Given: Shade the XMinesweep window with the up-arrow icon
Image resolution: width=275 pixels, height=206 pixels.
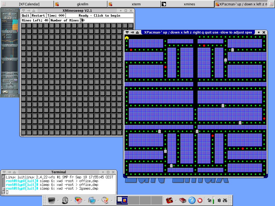Looking at the screenshot, I should coord(34,10).
